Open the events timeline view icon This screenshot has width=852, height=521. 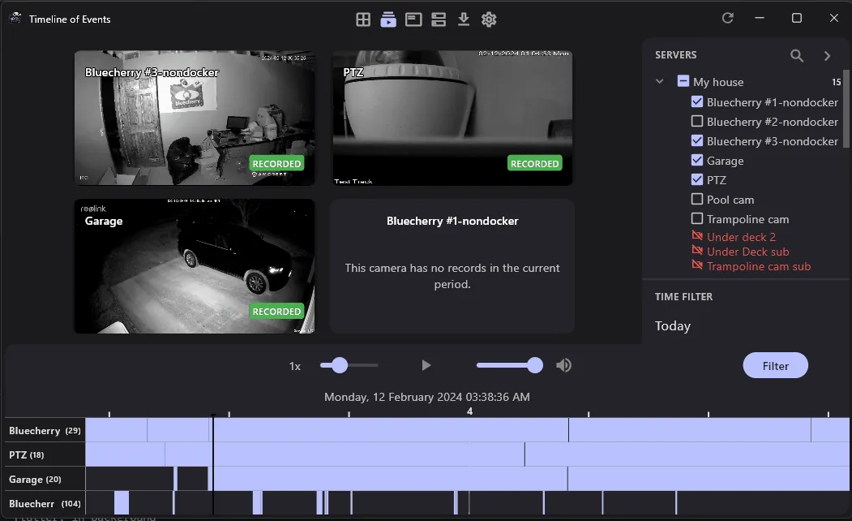(388, 19)
